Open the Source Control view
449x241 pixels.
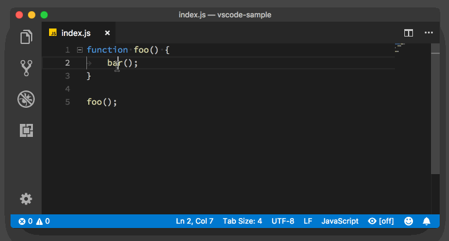(26, 68)
